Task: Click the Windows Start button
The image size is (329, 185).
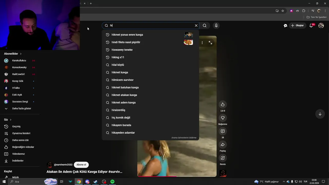Action: pos(4,182)
